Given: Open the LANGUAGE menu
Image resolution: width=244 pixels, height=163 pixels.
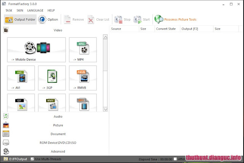Looking at the screenshot, I should pyautogui.click(x=35, y=10).
